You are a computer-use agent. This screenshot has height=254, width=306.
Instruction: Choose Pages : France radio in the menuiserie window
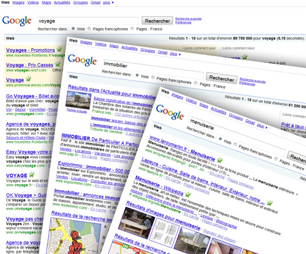[x=276, y=159]
